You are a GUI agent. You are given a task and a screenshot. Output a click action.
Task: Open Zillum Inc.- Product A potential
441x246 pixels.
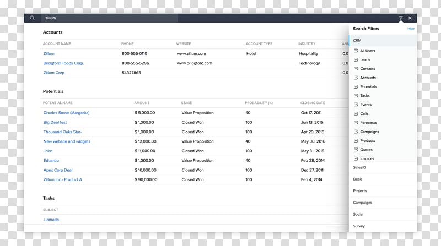click(63, 180)
